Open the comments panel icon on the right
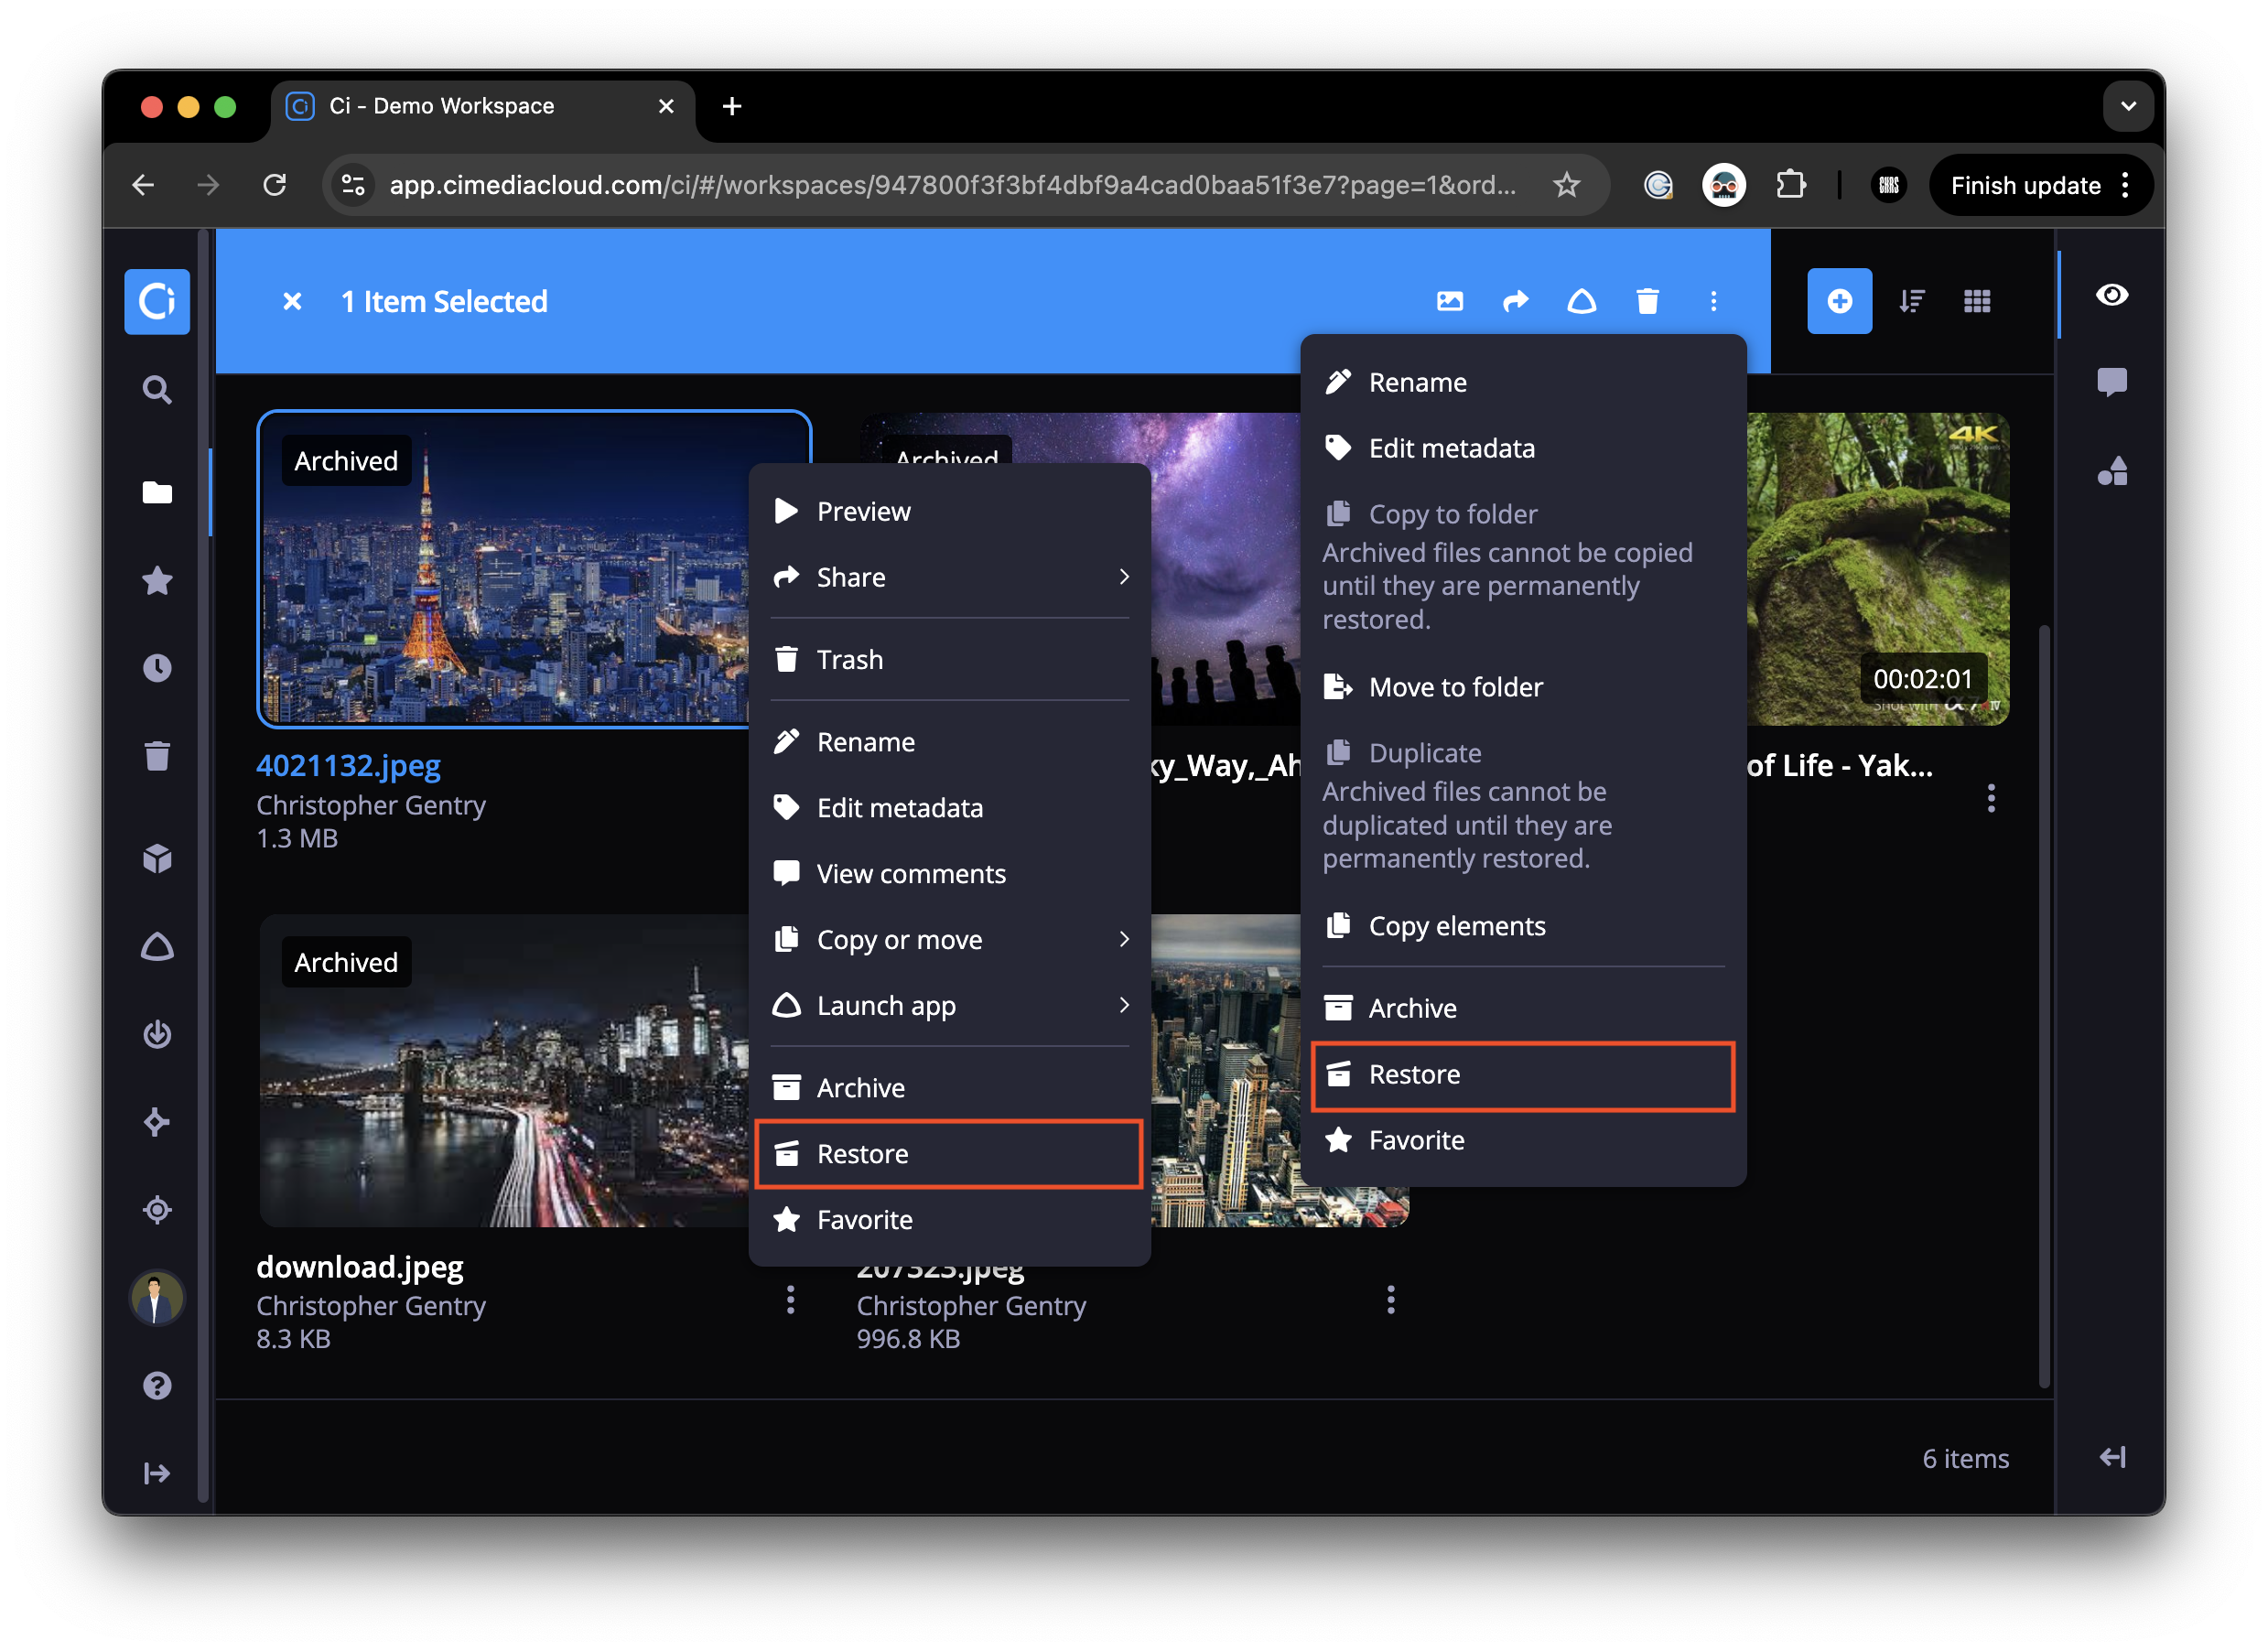 pos(2112,382)
